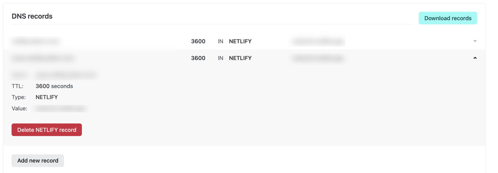Click the Value label in record details

[x=19, y=108]
